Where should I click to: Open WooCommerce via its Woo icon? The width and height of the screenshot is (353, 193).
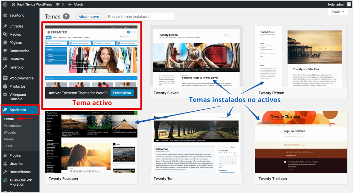[5, 78]
